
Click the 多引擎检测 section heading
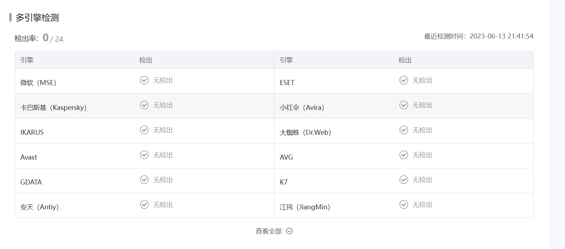coord(37,17)
